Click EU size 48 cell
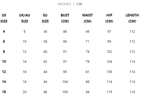141x97 pixels. tap(45, 92)
